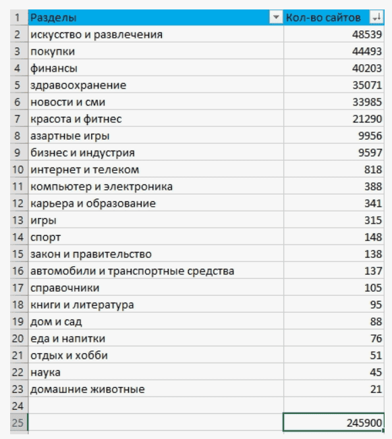The height and width of the screenshot is (439, 392).
Task: Select the value 45
Action: pos(334,372)
